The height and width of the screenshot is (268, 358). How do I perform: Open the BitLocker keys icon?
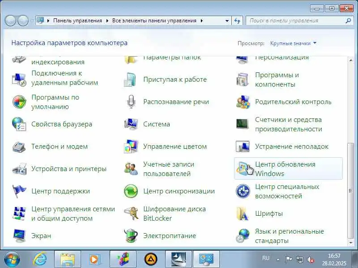point(131,214)
